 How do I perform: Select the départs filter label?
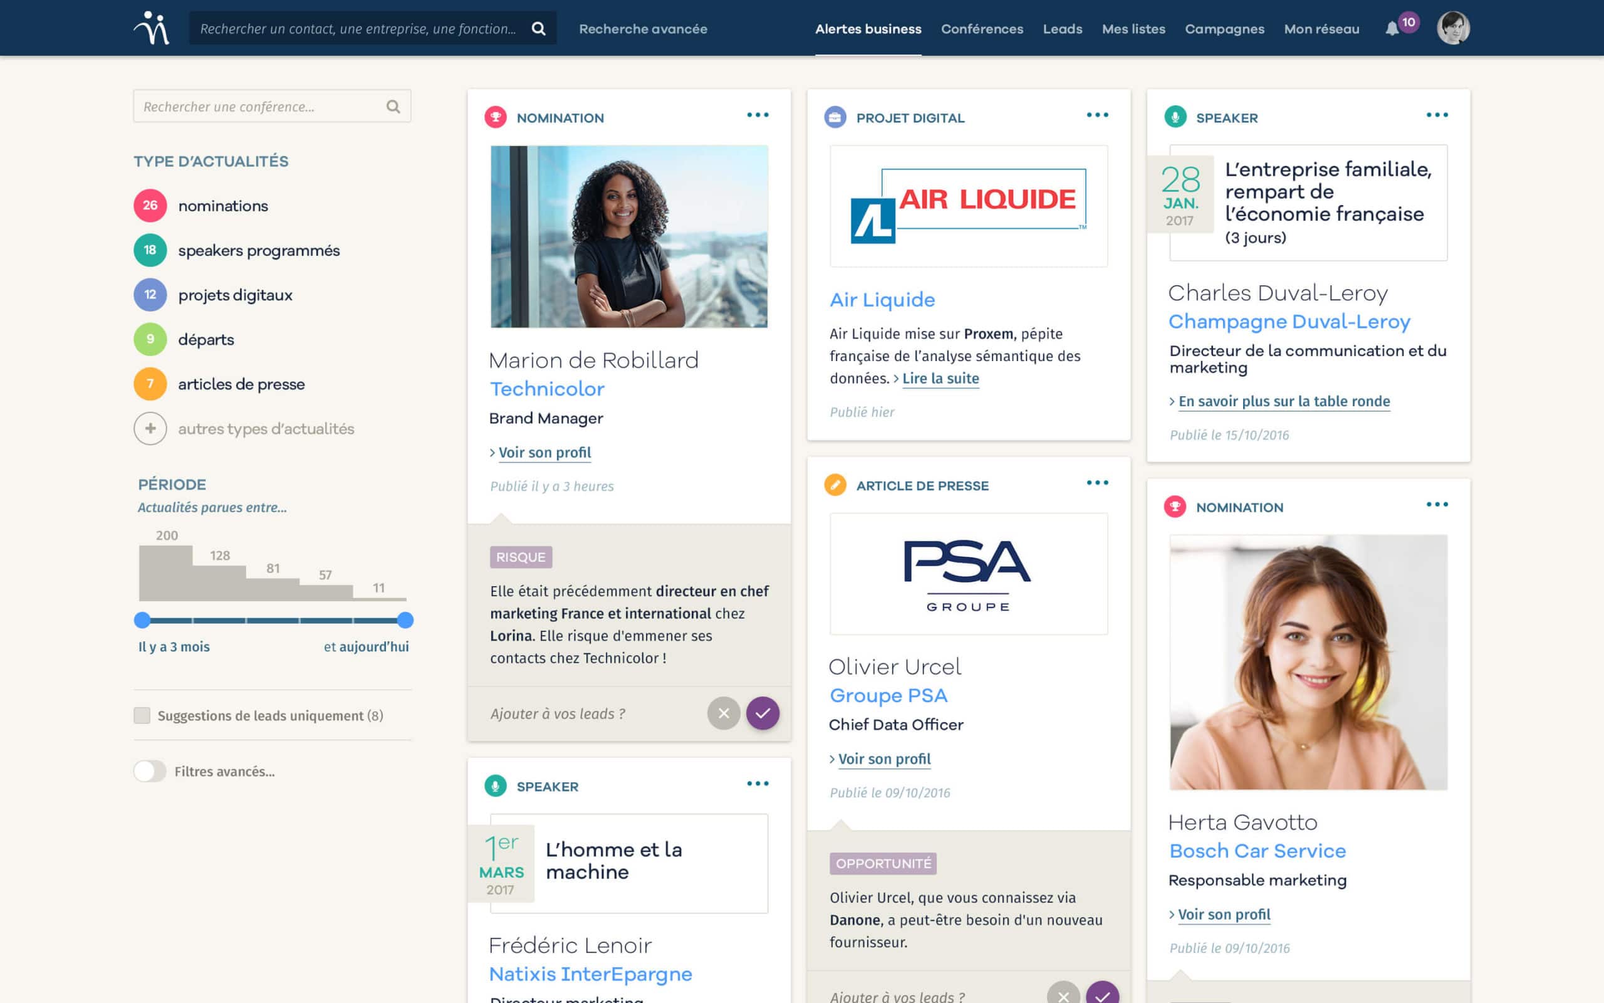[x=206, y=340]
